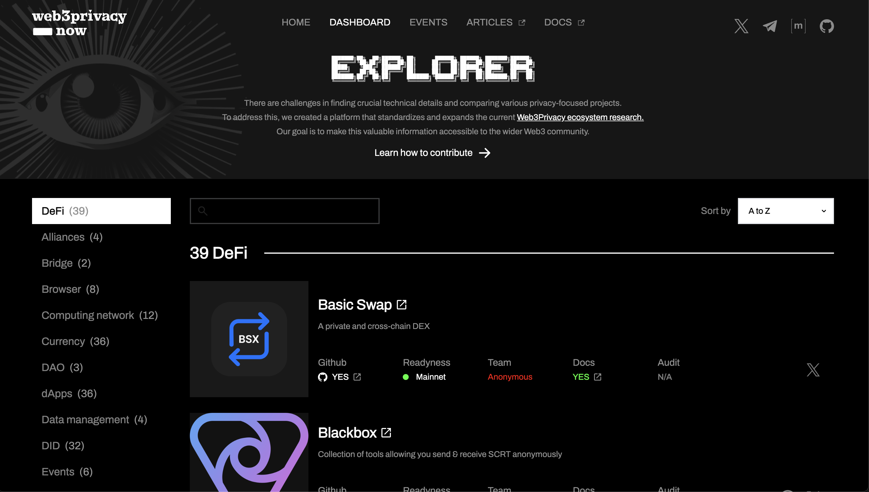Image resolution: width=869 pixels, height=492 pixels.
Task: Open the ARTICLES nav item
Action: [x=489, y=22]
